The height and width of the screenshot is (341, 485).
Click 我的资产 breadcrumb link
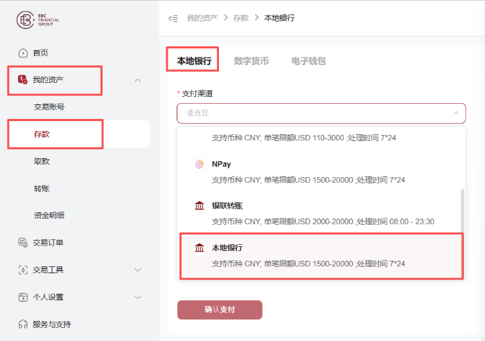click(202, 18)
